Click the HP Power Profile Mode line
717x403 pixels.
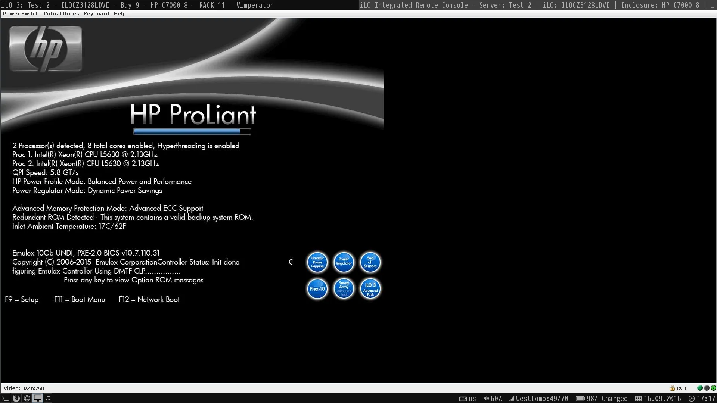[x=102, y=181]
